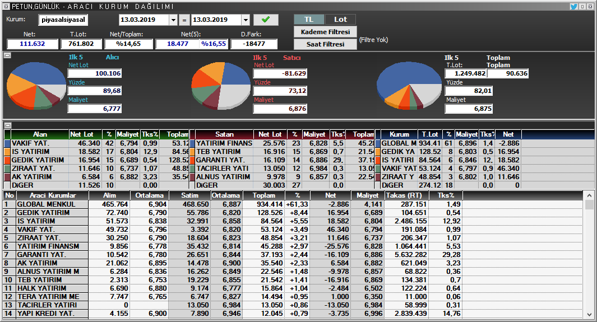This screenshot has width=597, height=322.
Task: Click total T.Lot value 1.249.482
Action: [x=466, y=73]
